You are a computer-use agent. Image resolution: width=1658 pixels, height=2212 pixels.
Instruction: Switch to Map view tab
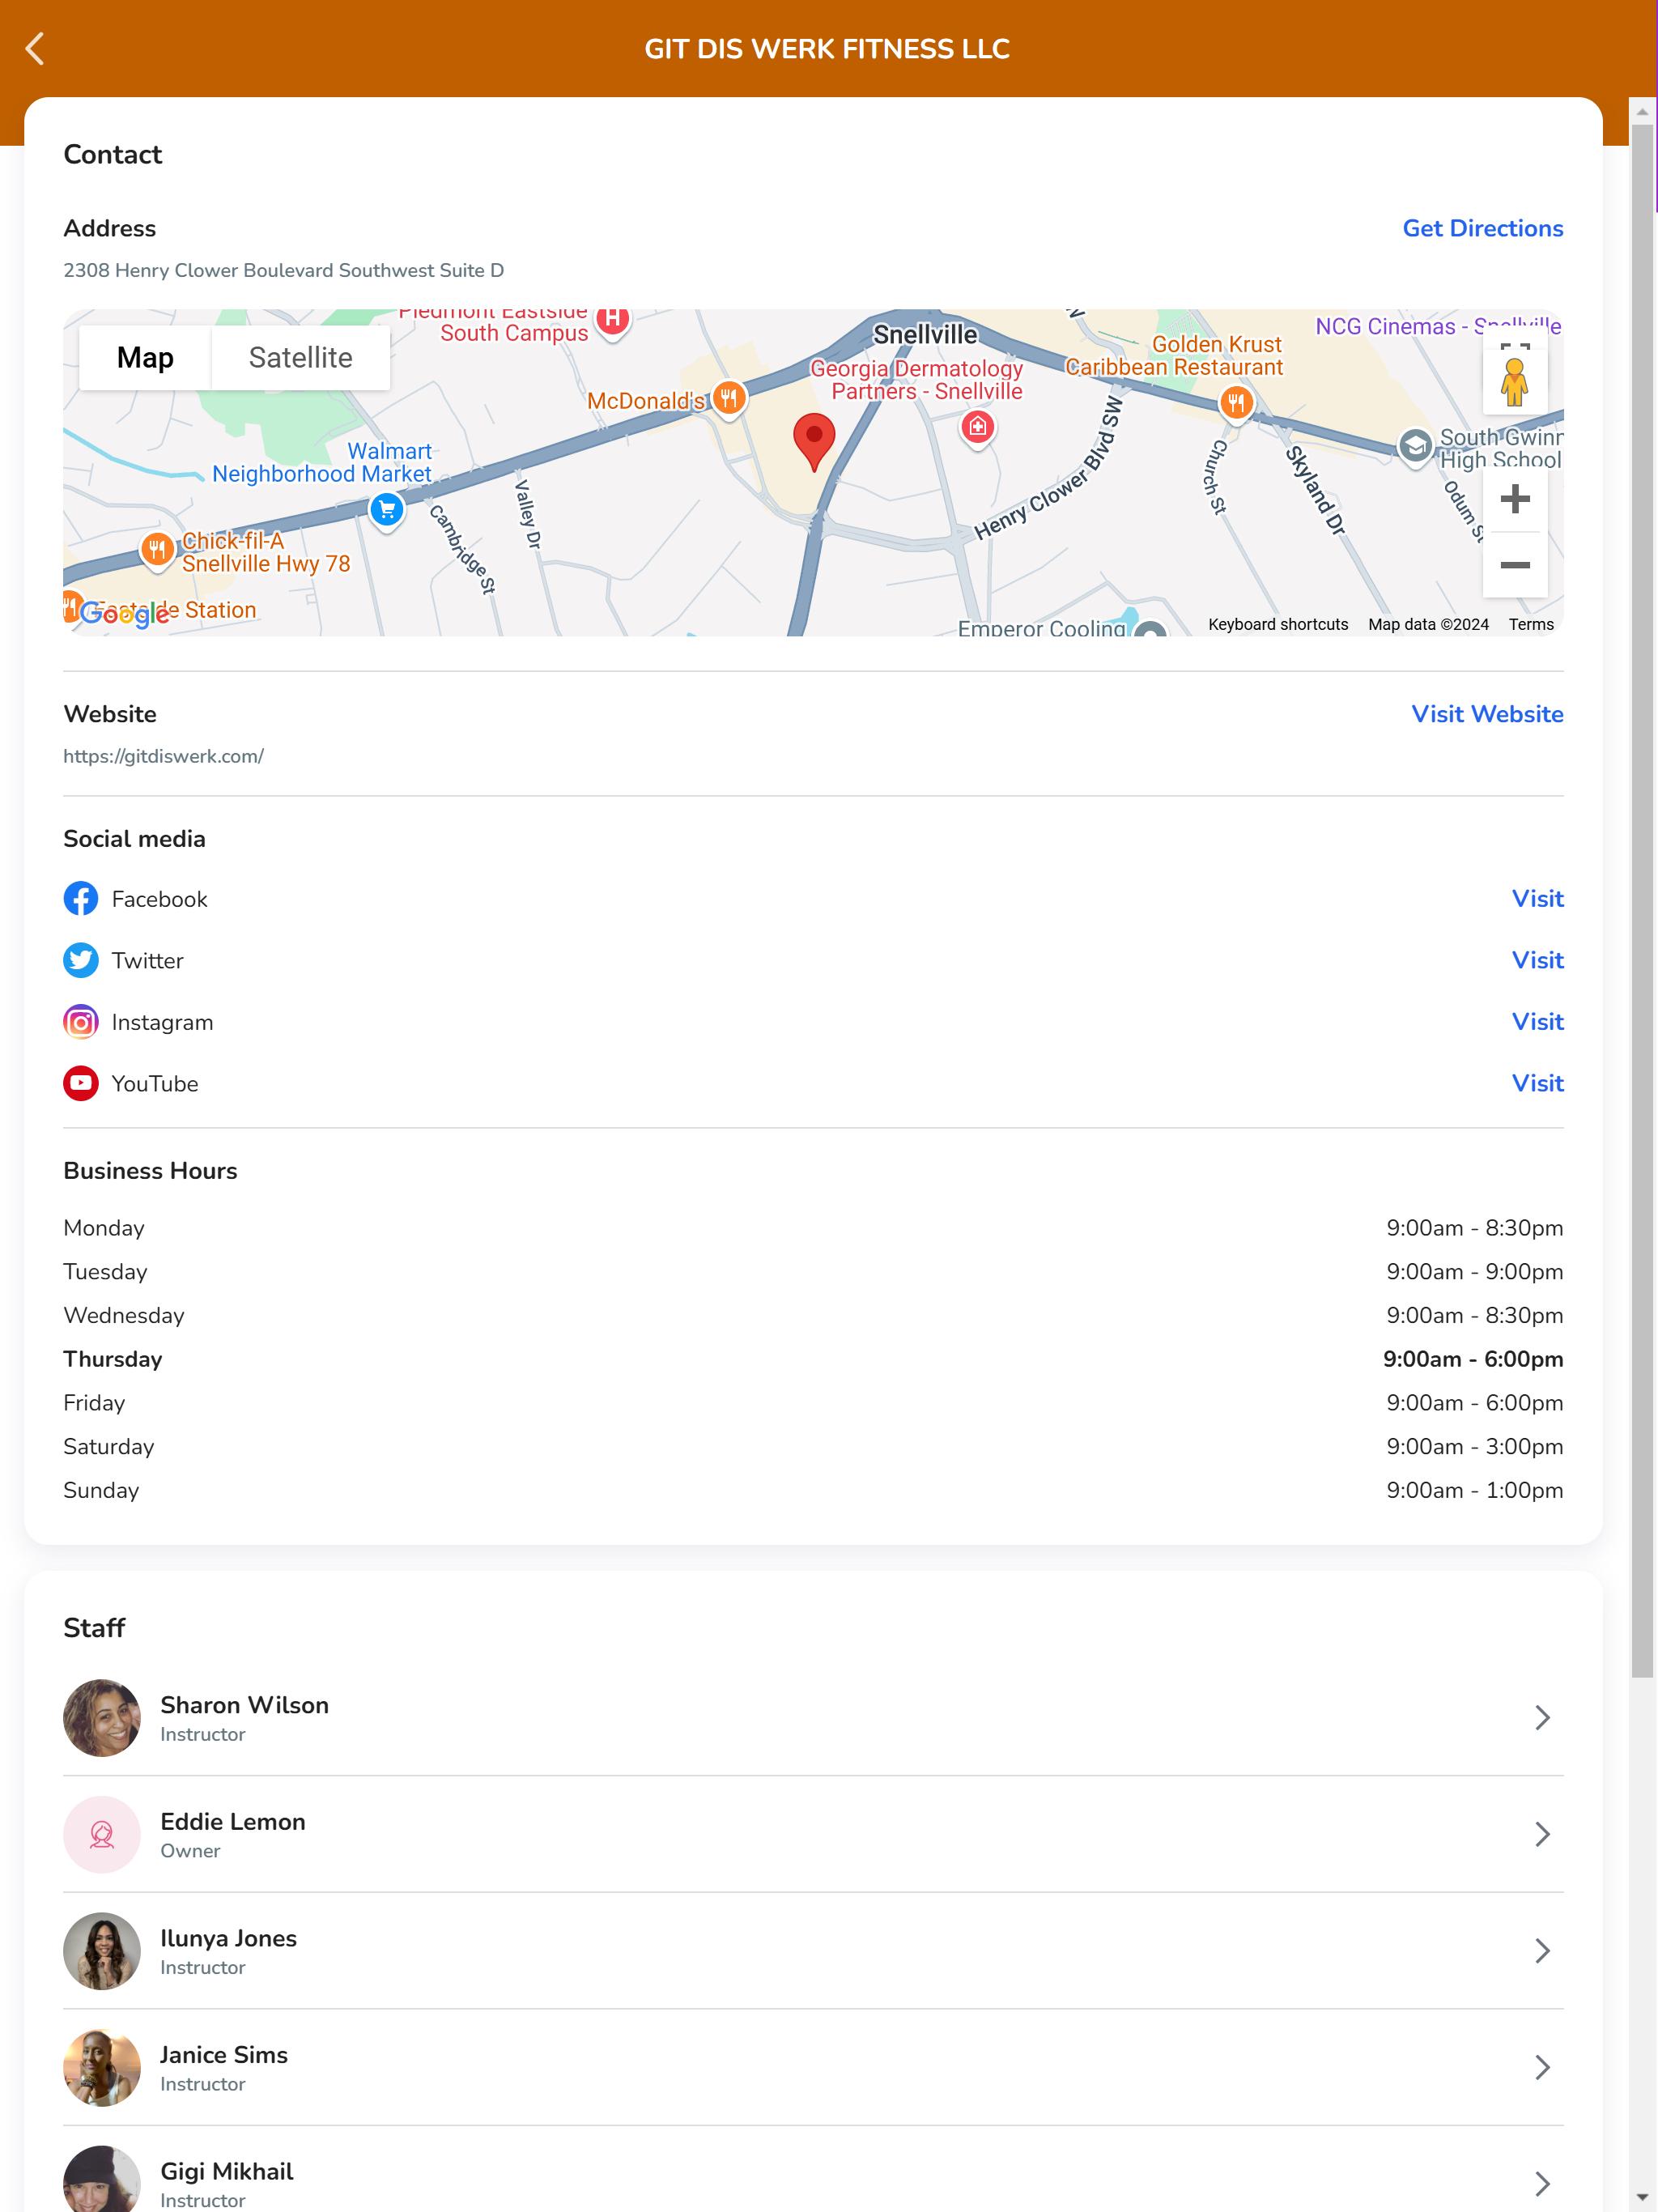click(x=145, y=357)
